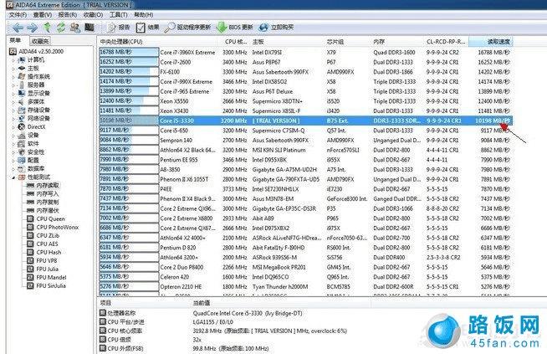Refresh the page with the green arrows icon

pos(61,28)
